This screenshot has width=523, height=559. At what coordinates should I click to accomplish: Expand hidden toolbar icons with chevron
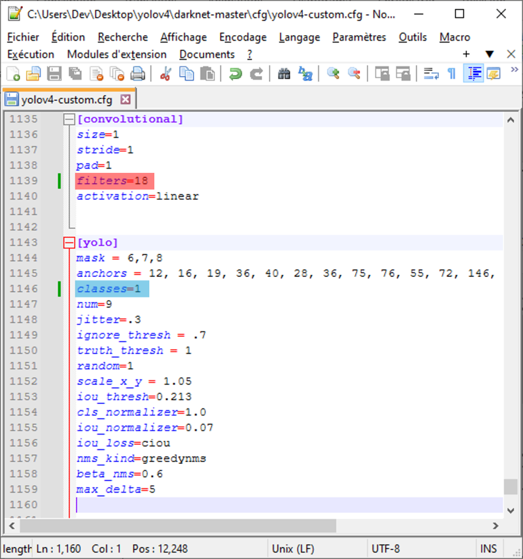514,70
